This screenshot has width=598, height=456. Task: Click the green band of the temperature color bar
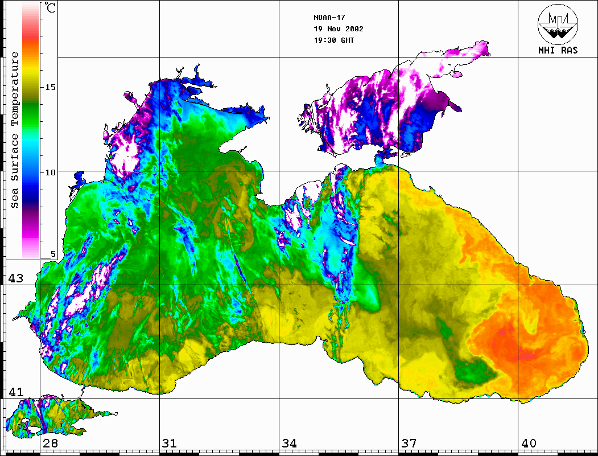click(31, 114)
